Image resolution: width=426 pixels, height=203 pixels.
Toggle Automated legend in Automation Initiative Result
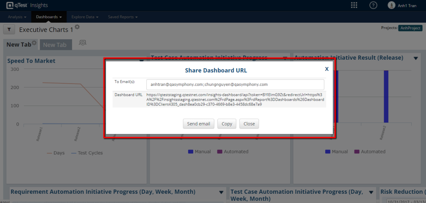point(369,151)
